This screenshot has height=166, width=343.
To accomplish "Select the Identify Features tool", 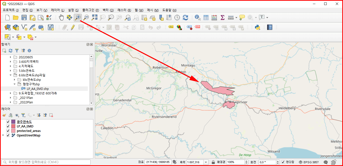I will (x=198, y=18).
